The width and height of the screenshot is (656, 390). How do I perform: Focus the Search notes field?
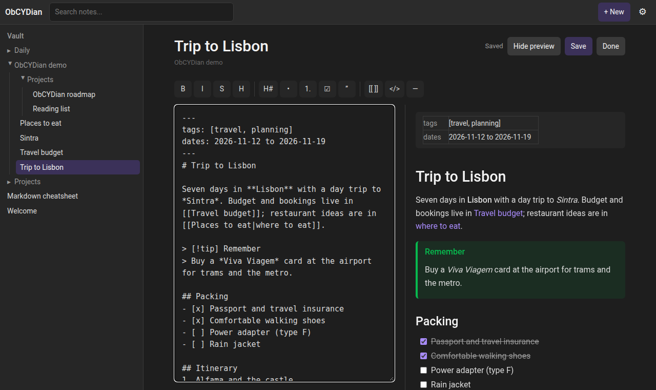coord(141,12)
